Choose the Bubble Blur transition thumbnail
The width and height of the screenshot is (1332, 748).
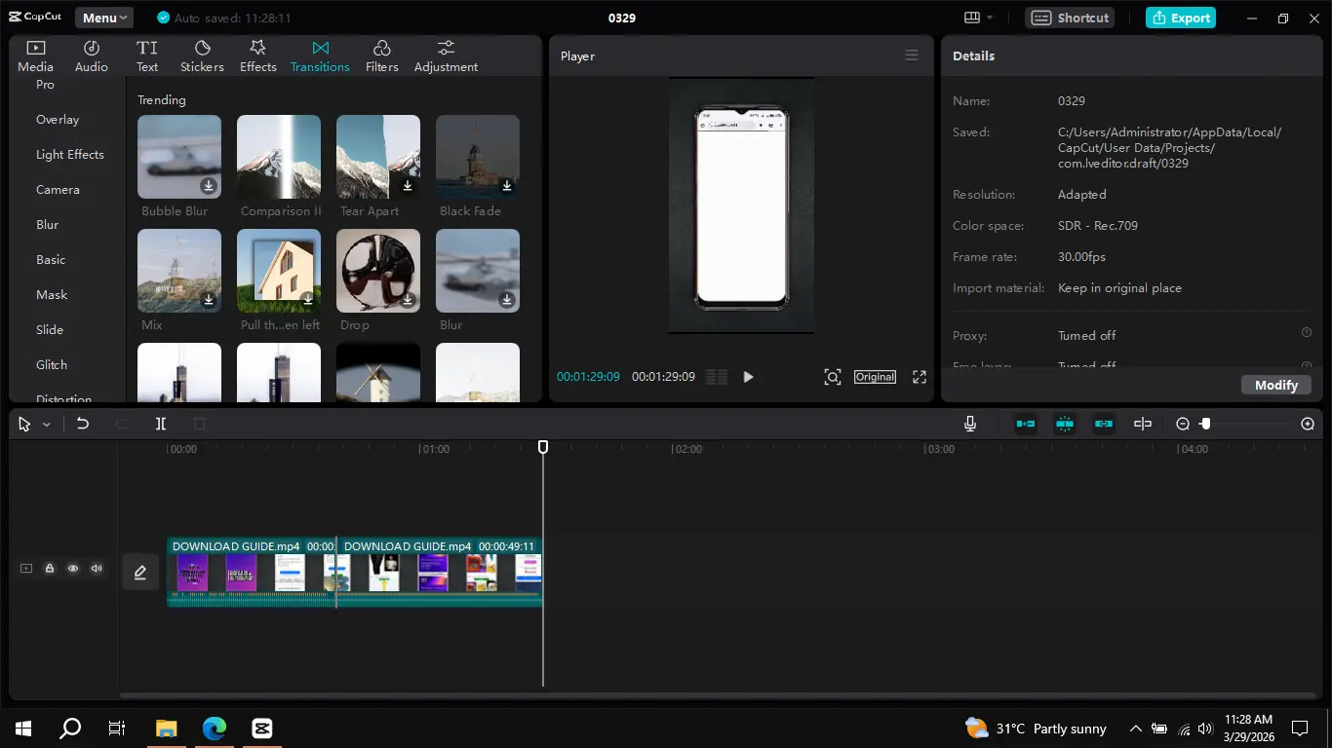(179, 157)
